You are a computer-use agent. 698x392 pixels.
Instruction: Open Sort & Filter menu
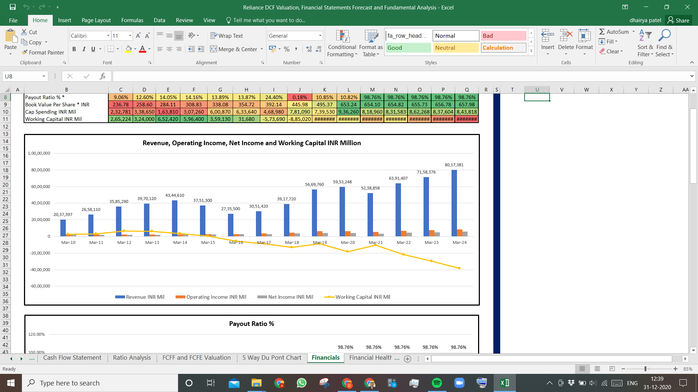(x=645, y=43)
